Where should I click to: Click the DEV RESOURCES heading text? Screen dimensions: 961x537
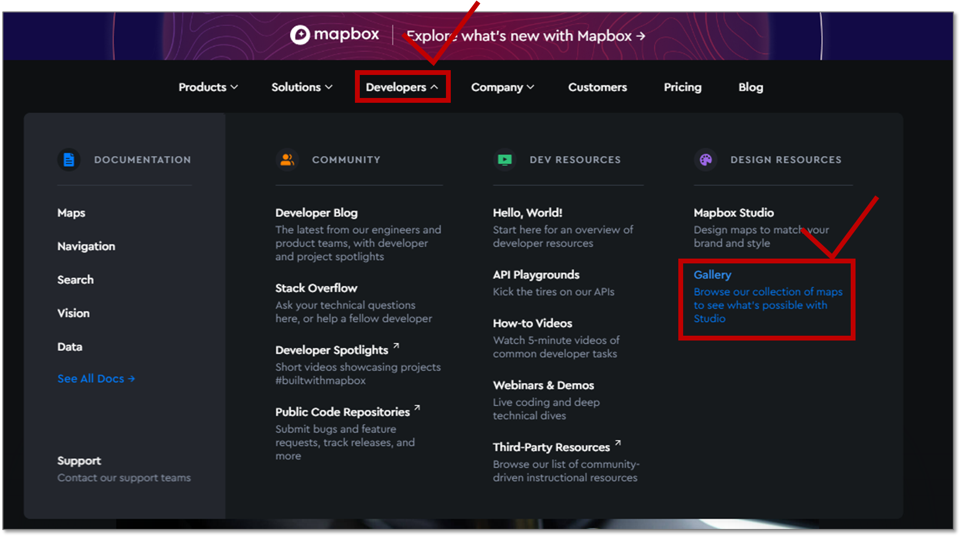575,160
